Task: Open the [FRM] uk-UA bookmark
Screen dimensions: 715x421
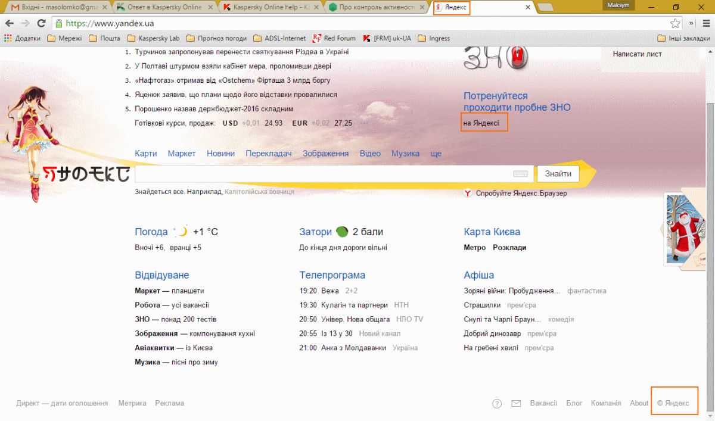Action: tap(387, 38)
